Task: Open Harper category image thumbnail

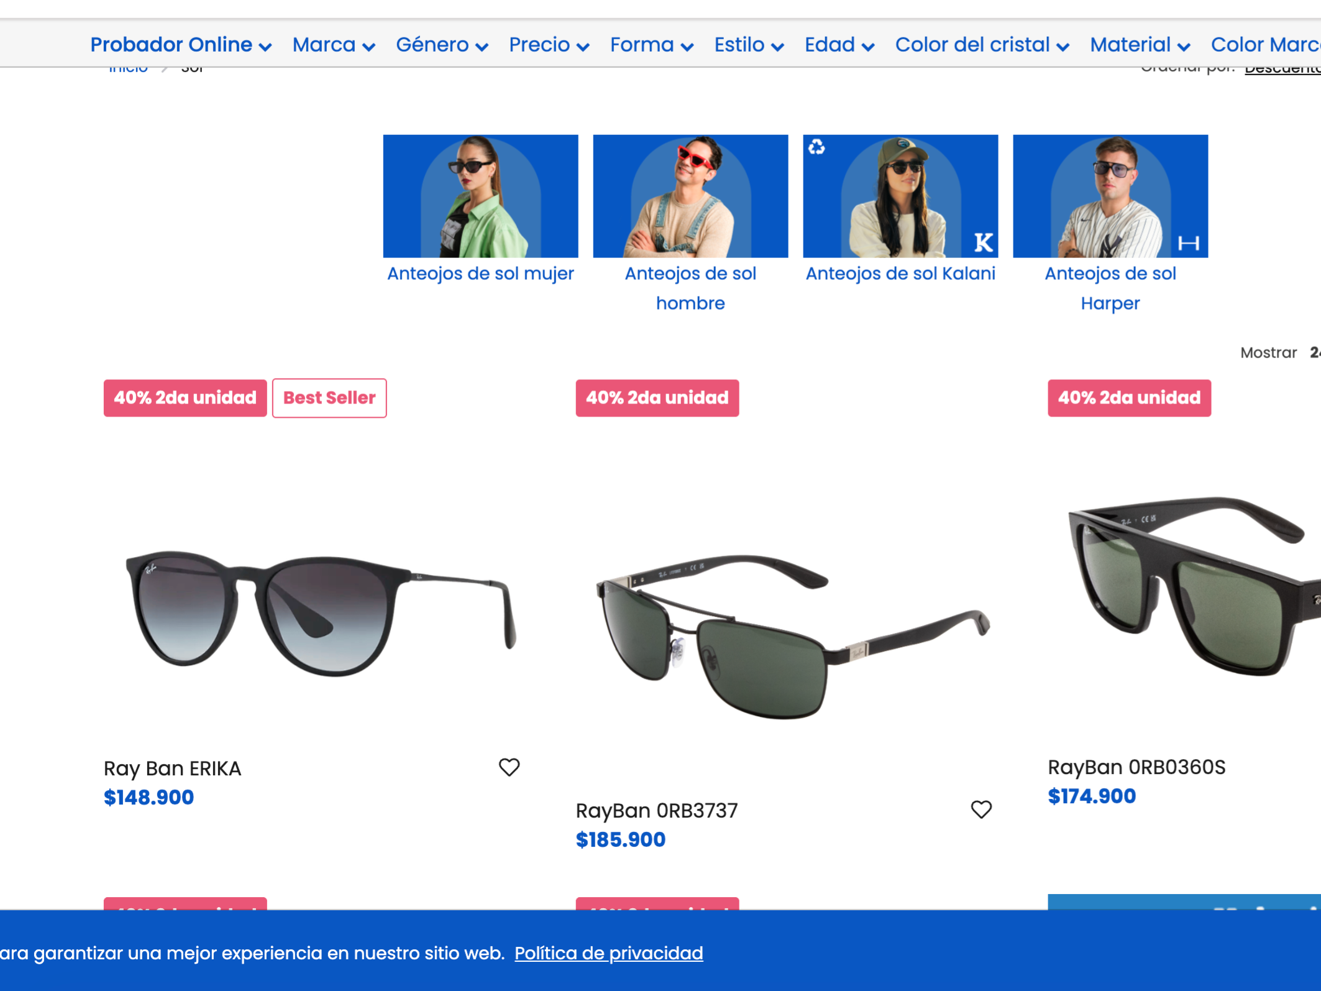Action: pyautogui.click(x=1110, y=196)
